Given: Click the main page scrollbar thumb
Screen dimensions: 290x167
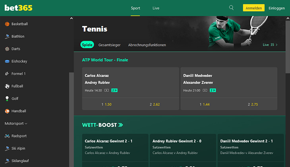Looking at the screenshot, I should pyautogui.click(x=288, y=47).
